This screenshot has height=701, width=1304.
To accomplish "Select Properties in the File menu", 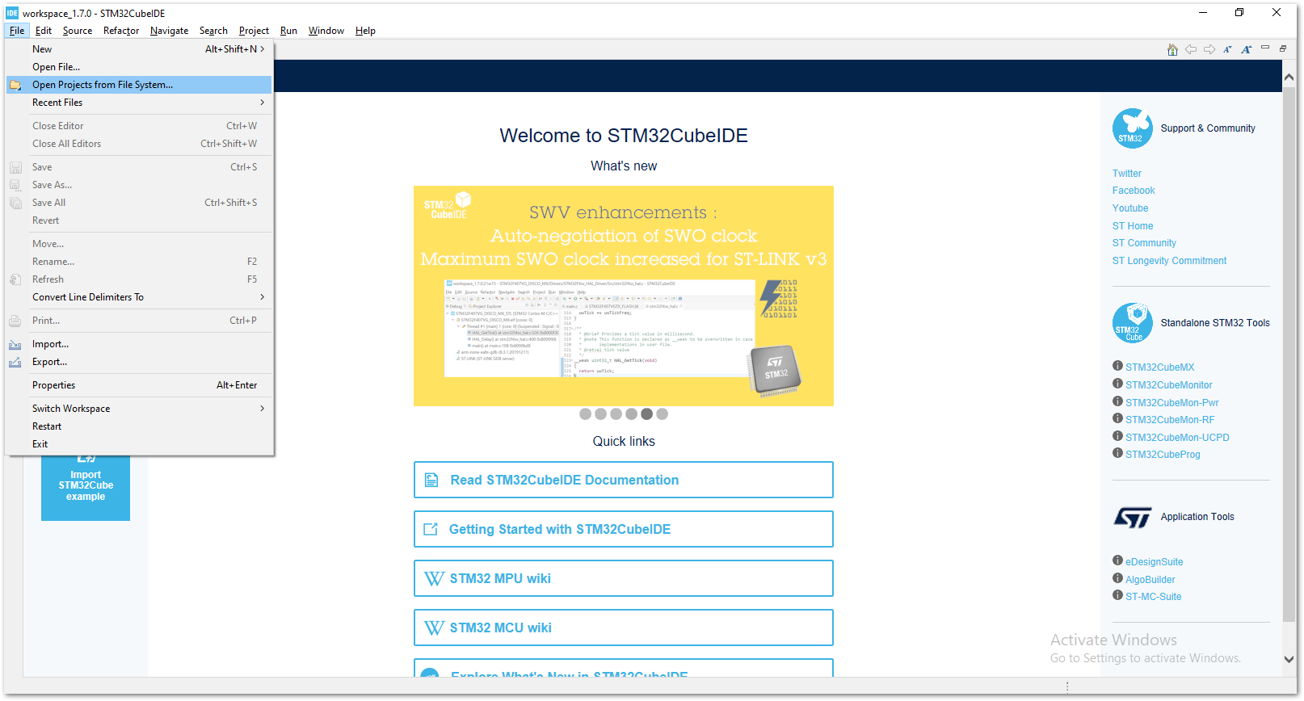I will click(139, 385).
